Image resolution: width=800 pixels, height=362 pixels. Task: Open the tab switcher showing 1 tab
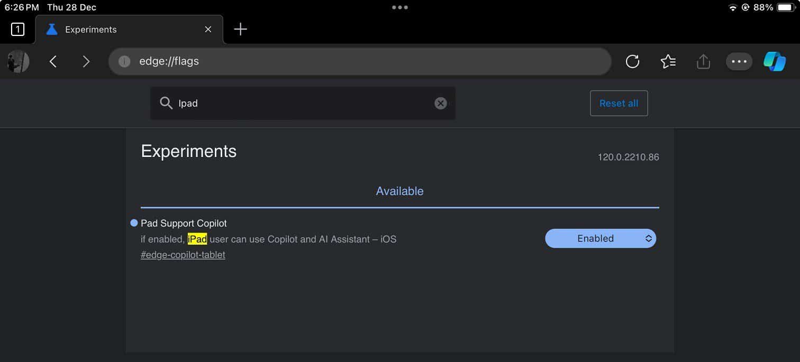[x=17, y=30]
